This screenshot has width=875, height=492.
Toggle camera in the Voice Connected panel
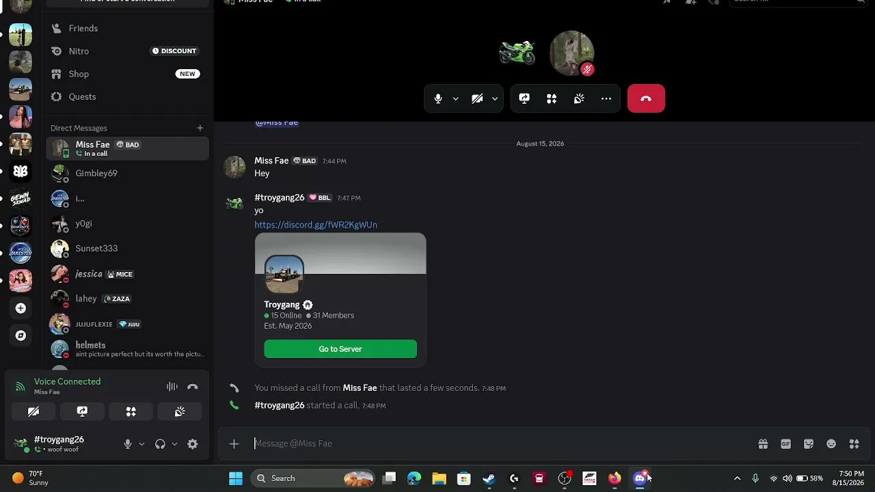pyautogui.click(x=33, y=411)
